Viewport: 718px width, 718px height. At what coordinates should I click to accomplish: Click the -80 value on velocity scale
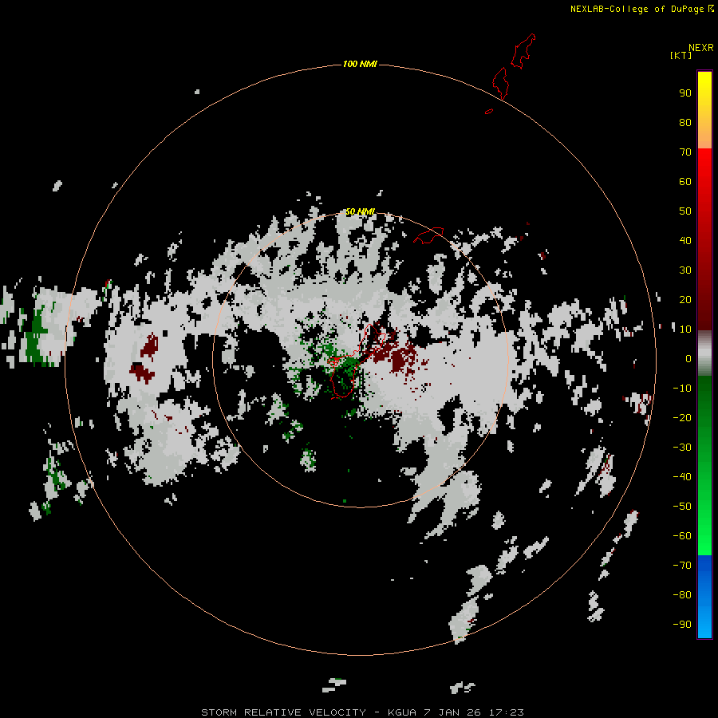click(682, 595)
